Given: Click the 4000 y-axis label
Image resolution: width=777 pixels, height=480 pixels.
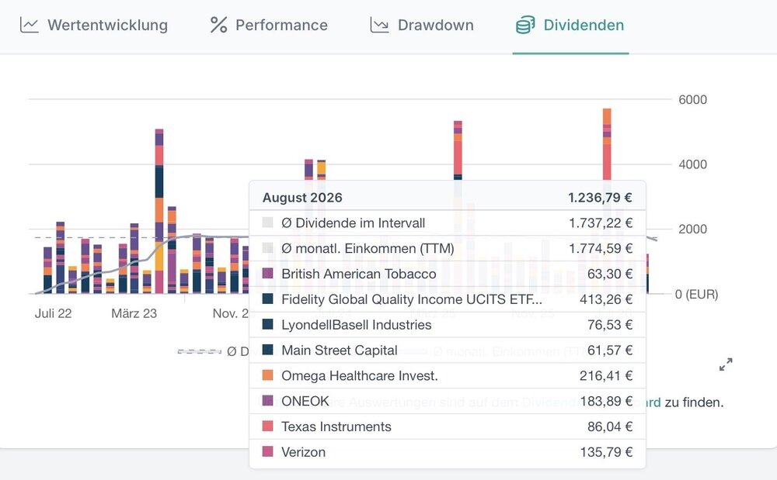Looking at the screenshot, I should tap(693, 164).
